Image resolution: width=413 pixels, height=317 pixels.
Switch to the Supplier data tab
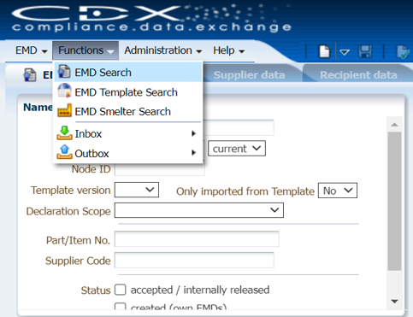coord(249,75)
